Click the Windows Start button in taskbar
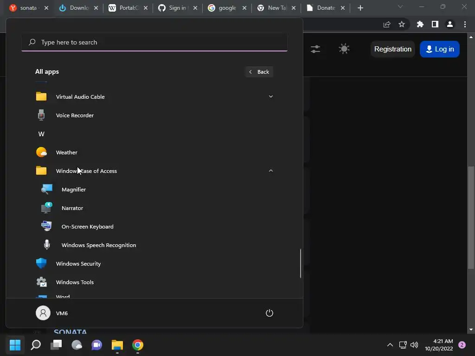The height and width of the screenshot is (356, 475). (15, 345)
